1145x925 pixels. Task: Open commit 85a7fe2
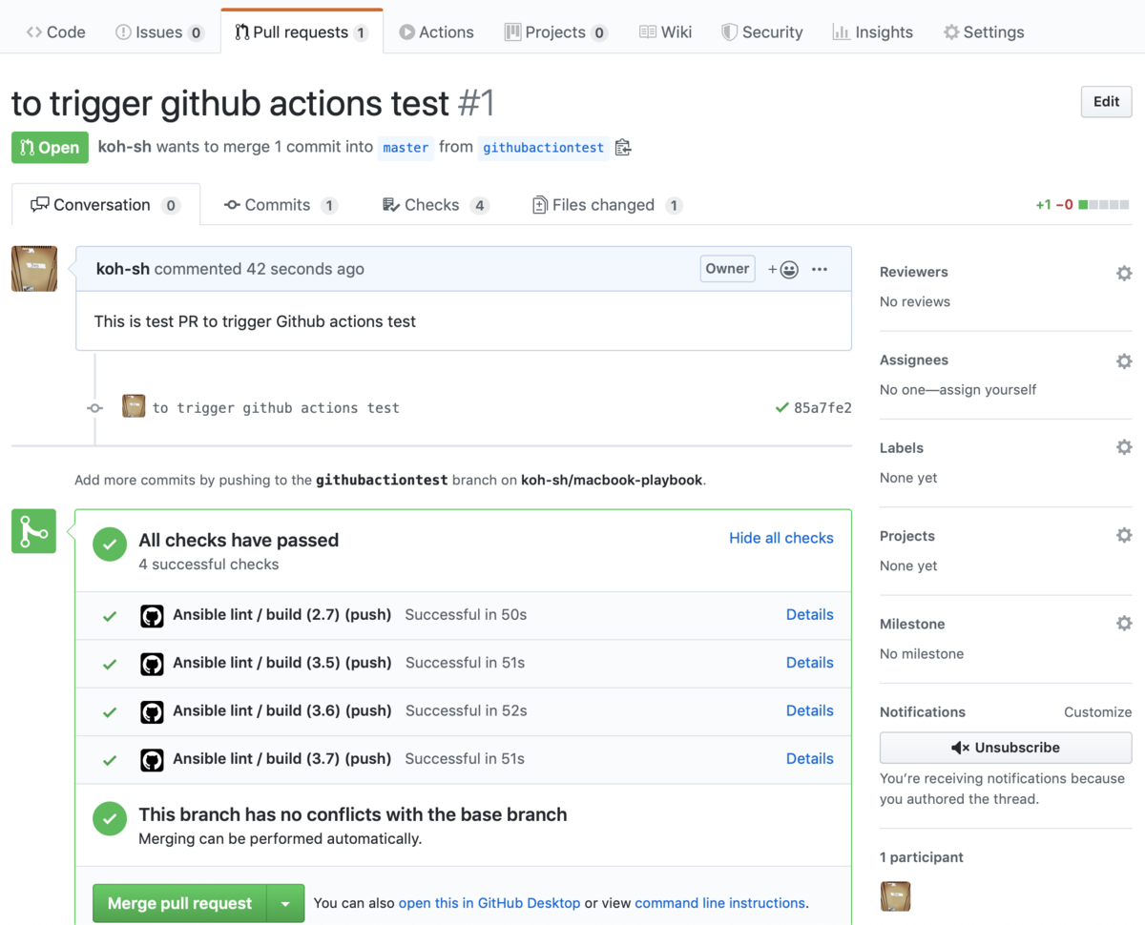[x=822, y=408]
